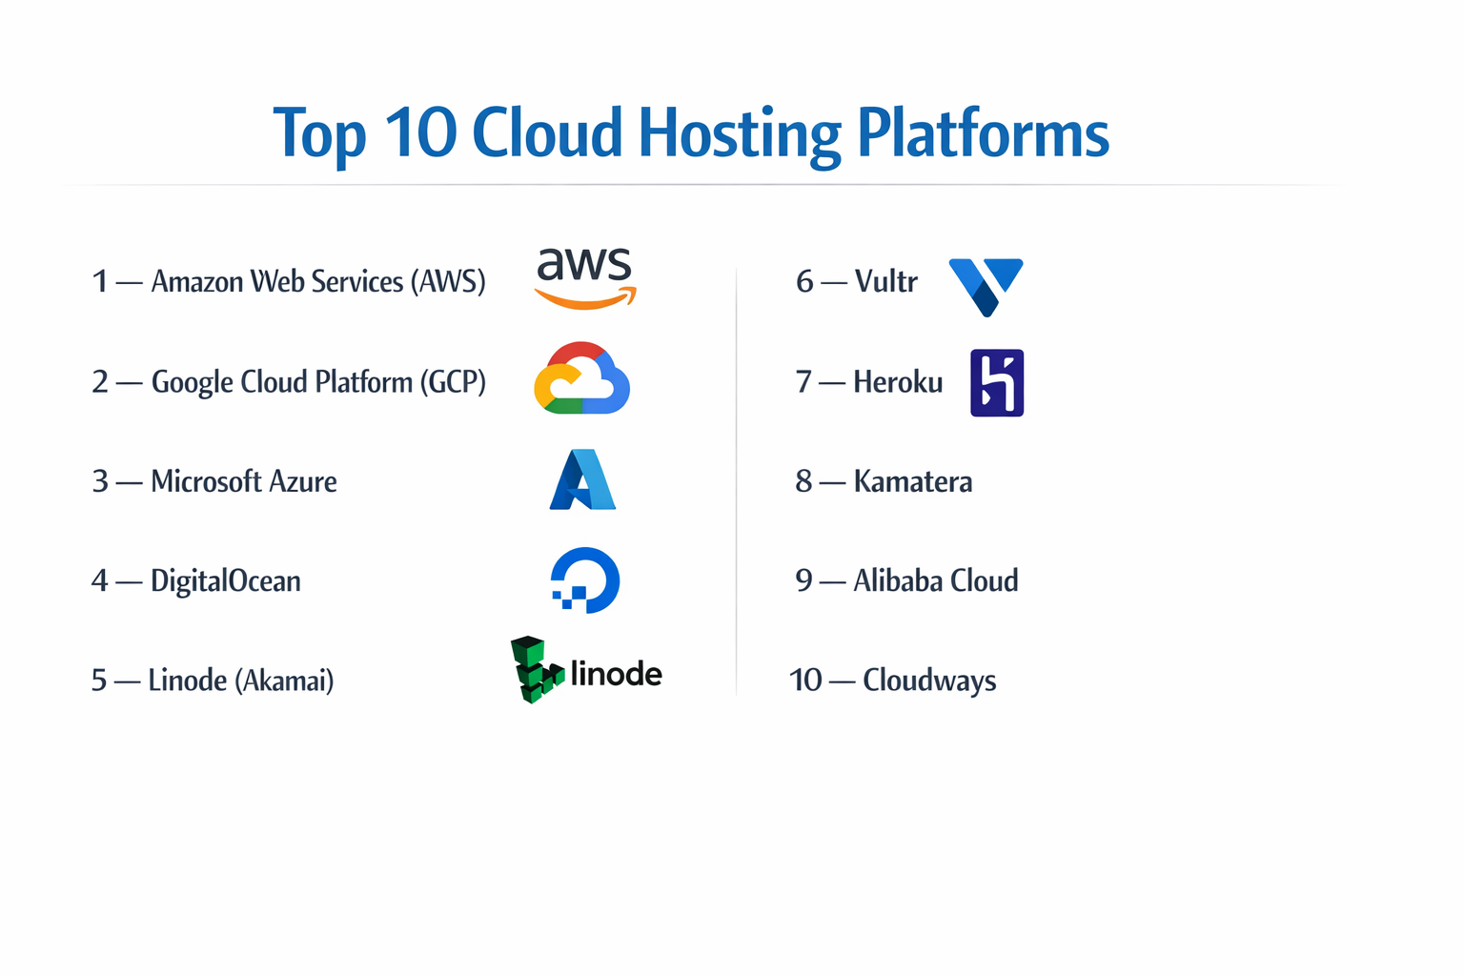Select the Heroku logo

coord(996,381)
